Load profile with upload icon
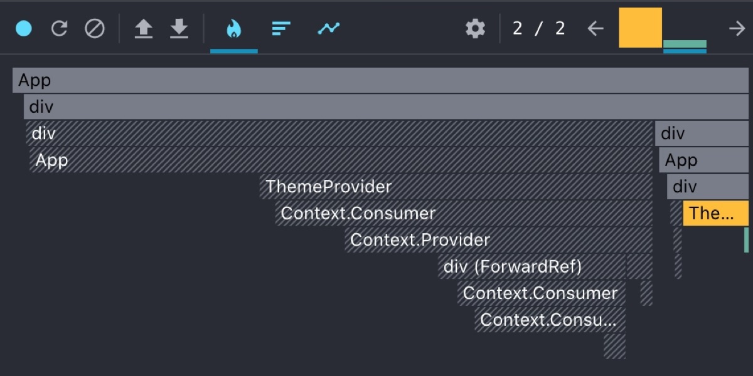 click(144, 28)
